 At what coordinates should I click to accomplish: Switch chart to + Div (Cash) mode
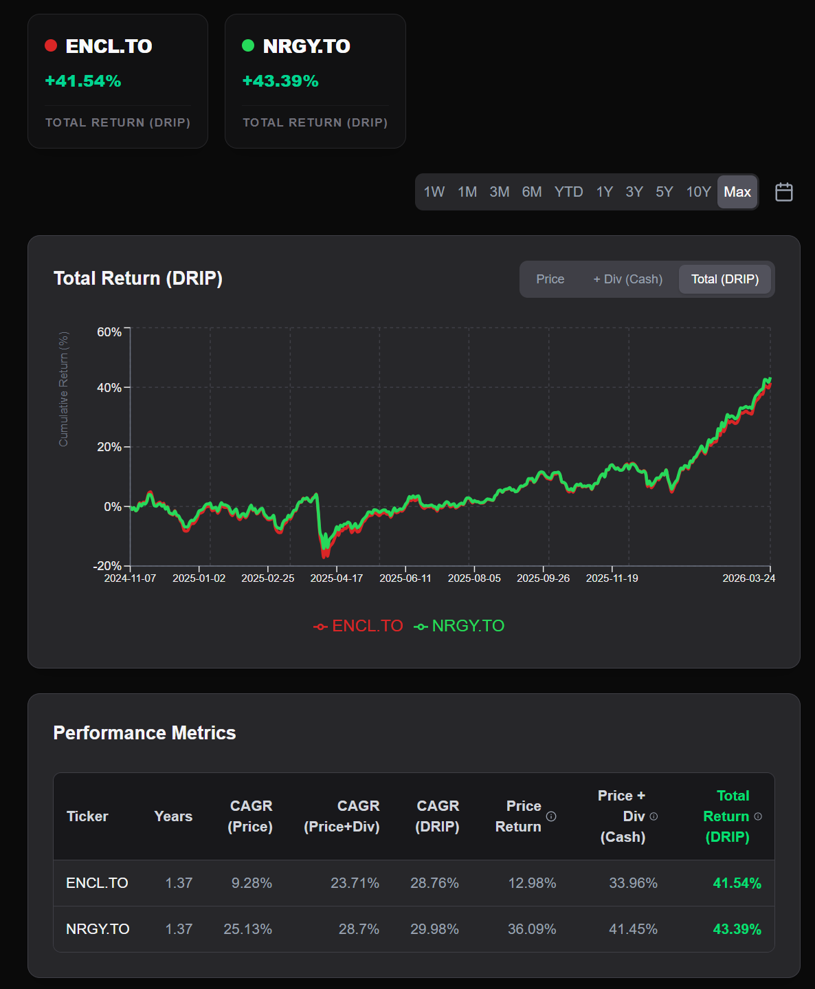click(627, 279)
